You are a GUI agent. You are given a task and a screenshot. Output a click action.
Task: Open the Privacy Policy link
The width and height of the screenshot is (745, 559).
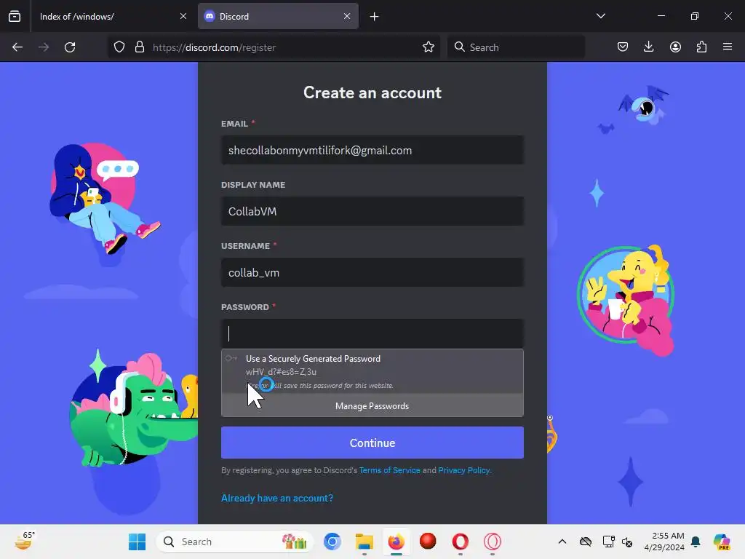pyautogui.click(x=463, y=470)
